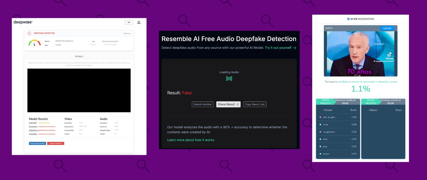Click the ai_generat class label

(330, 132)
